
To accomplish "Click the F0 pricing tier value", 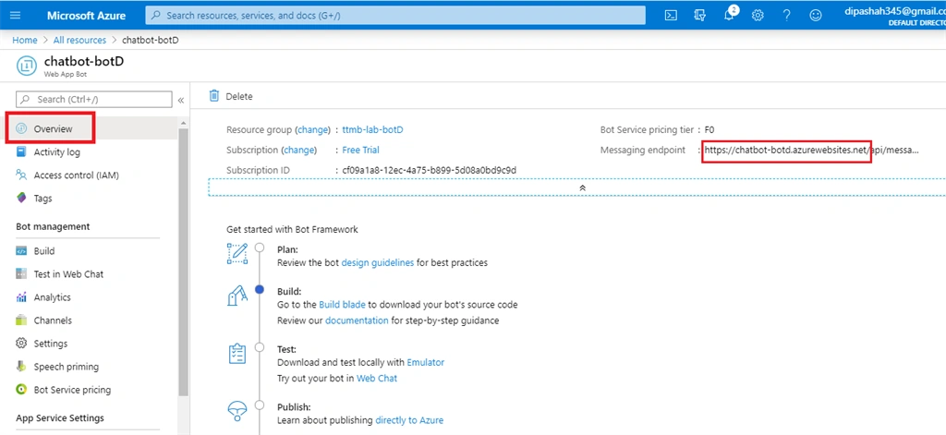I will (x=709, y=129).
